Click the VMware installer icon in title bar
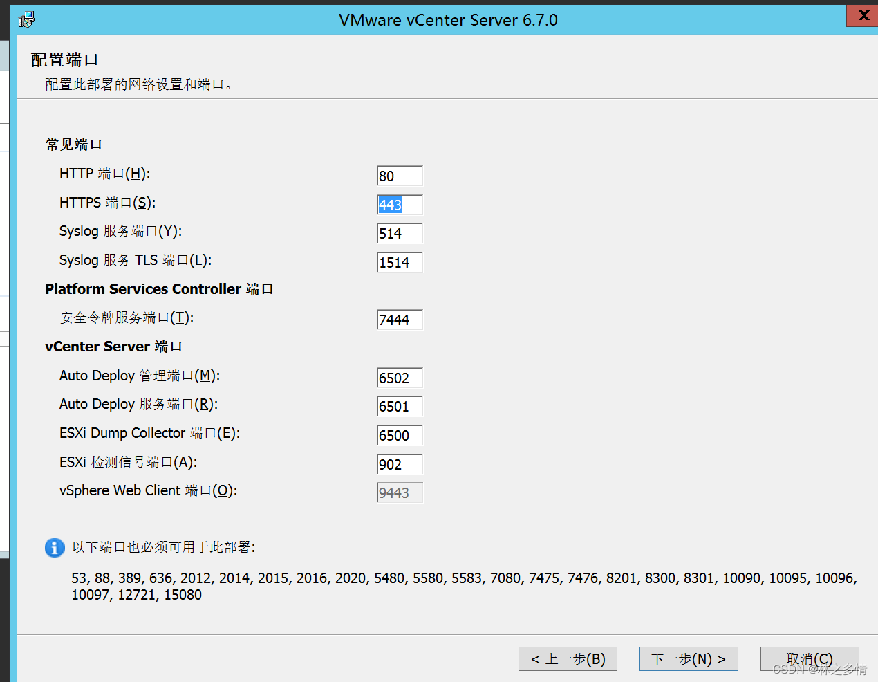The image size is (878, 682). 26,19
